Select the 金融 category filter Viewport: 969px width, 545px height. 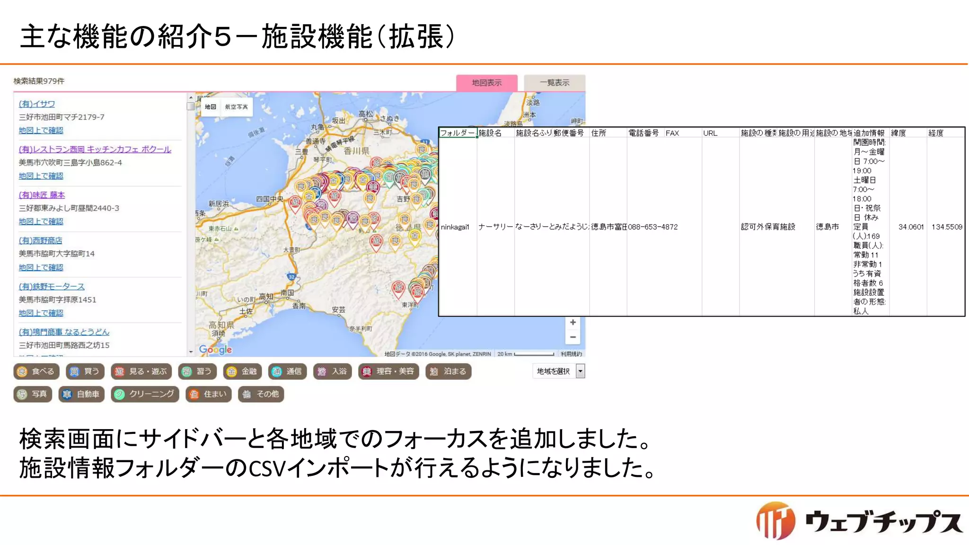pos(242,371)
